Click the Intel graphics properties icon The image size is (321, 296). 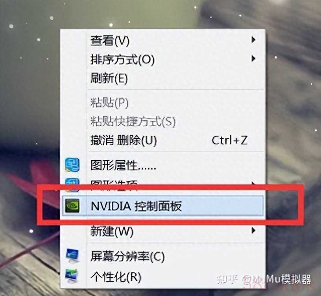72,164
